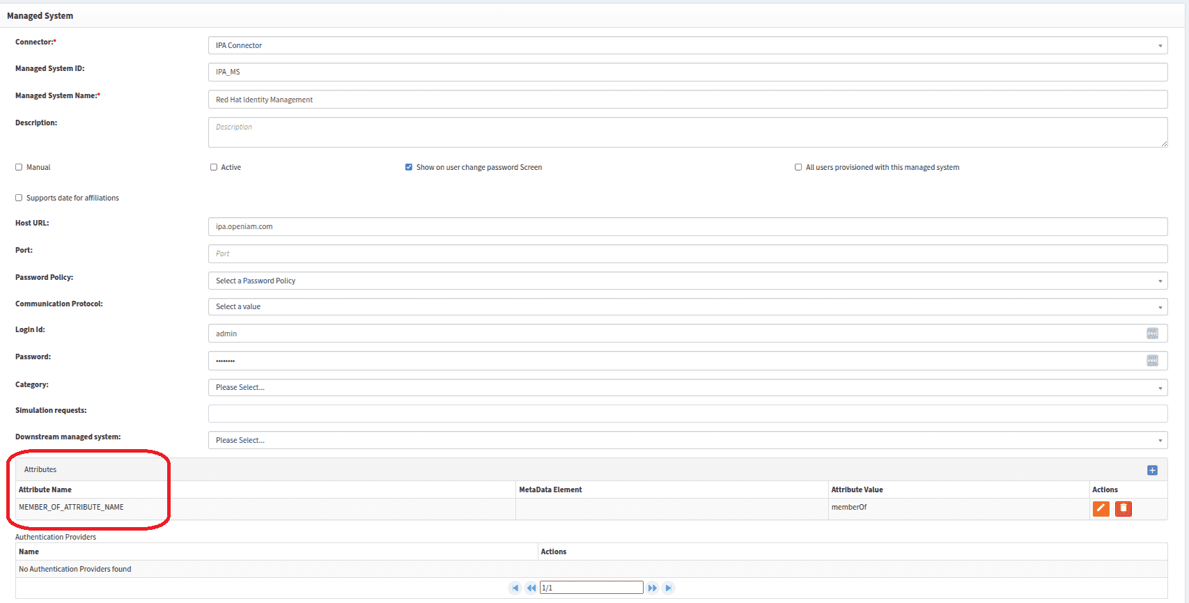
Task: Click the Password field keyboard icon
Action: point(1152,361)
